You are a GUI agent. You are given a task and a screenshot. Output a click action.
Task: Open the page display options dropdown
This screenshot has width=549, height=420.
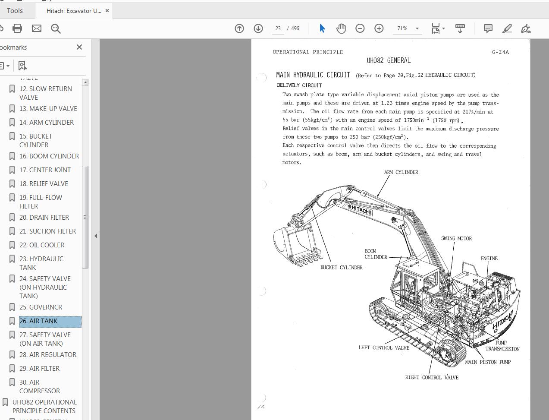click(x=438, y=28)
